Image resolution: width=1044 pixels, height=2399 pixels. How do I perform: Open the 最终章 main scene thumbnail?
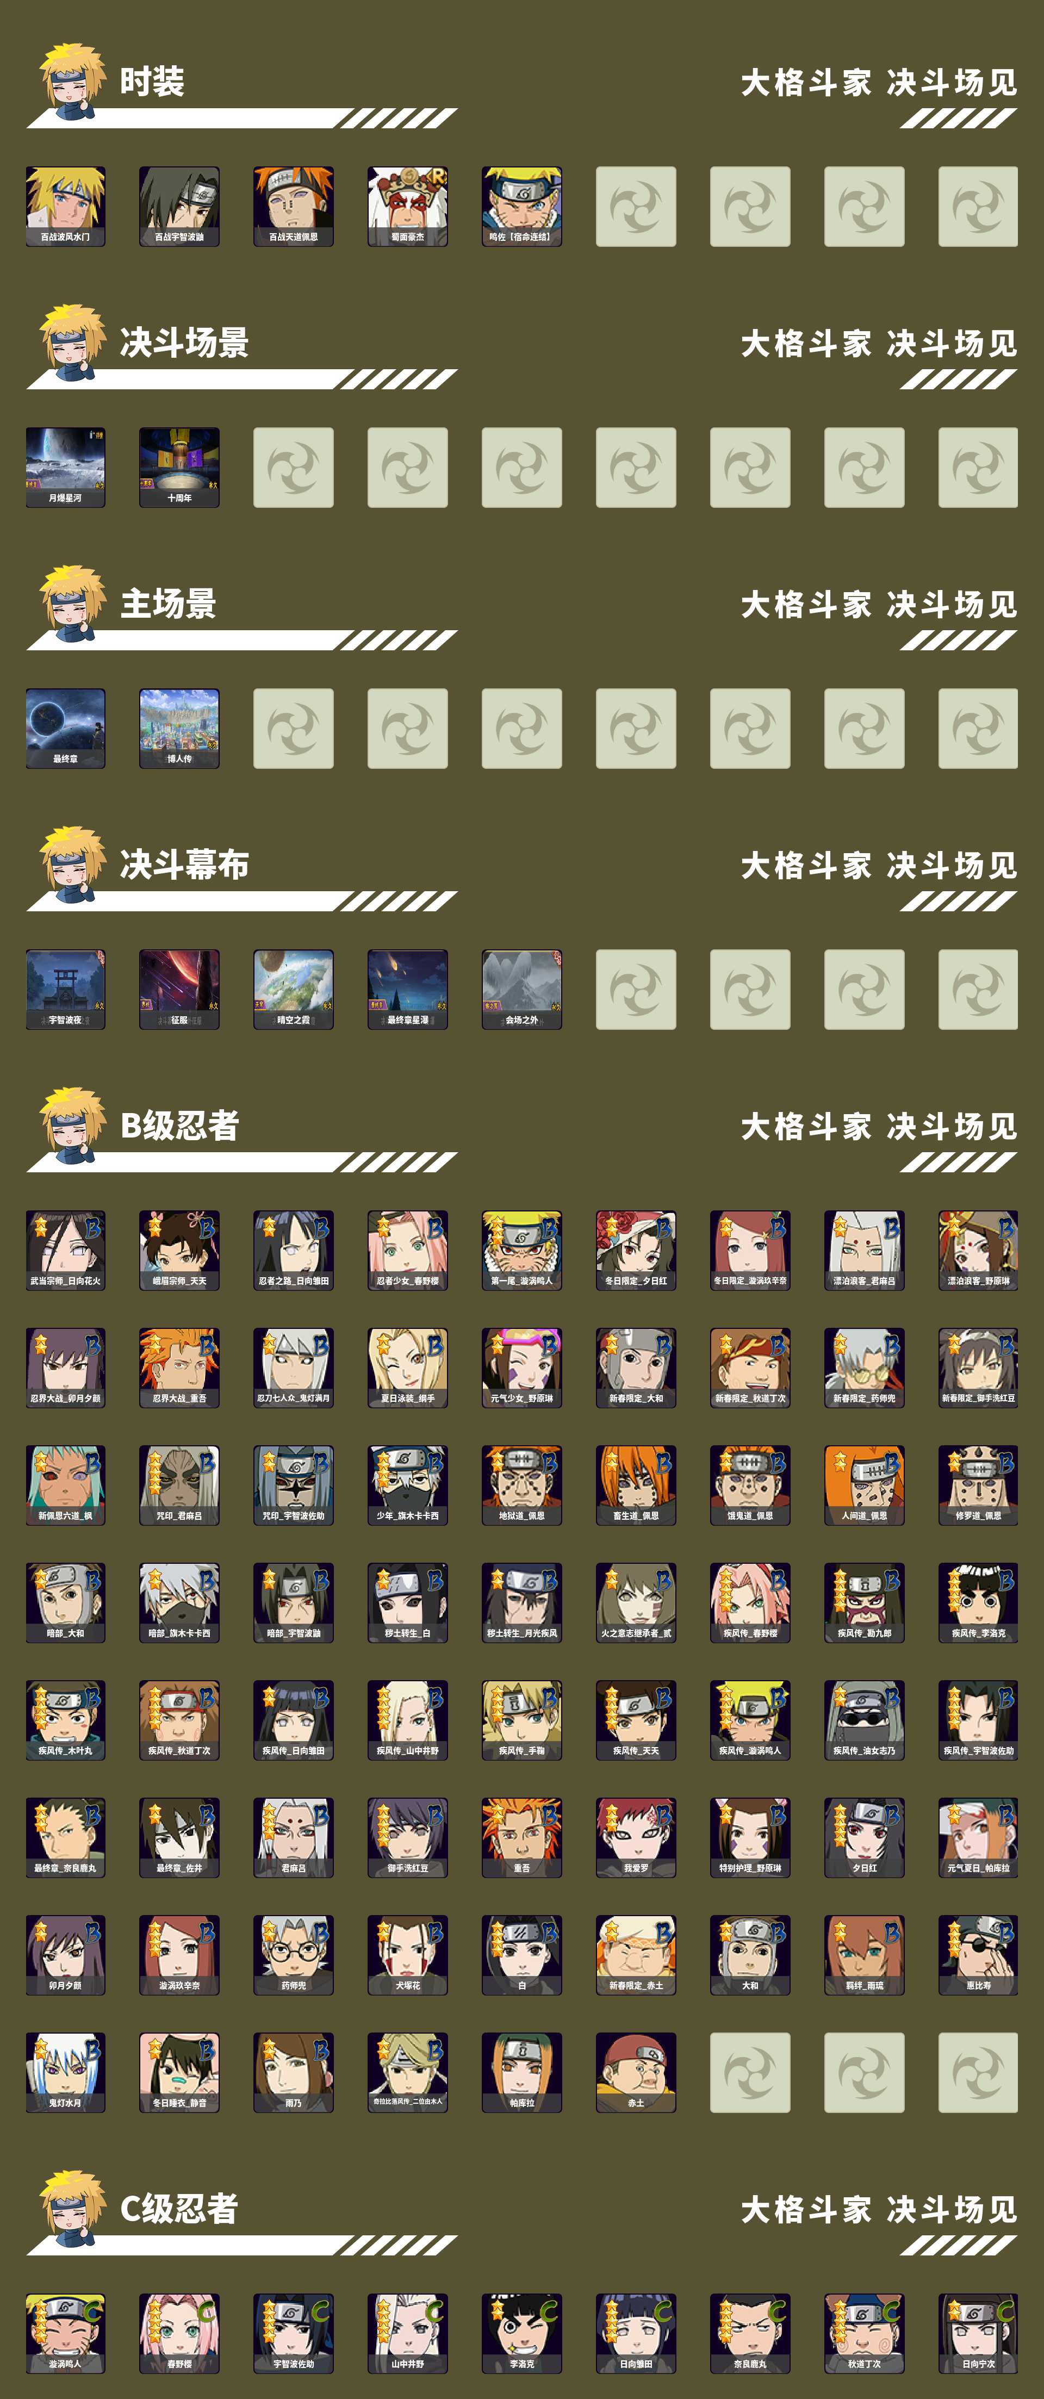tap(65, 728)
